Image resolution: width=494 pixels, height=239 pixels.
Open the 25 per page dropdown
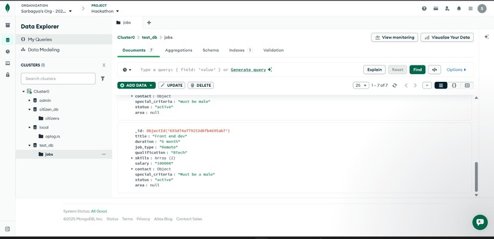361,86
